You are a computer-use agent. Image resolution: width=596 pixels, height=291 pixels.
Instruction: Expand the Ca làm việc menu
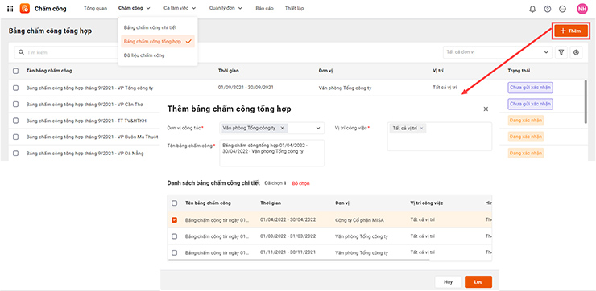point(180,8)
